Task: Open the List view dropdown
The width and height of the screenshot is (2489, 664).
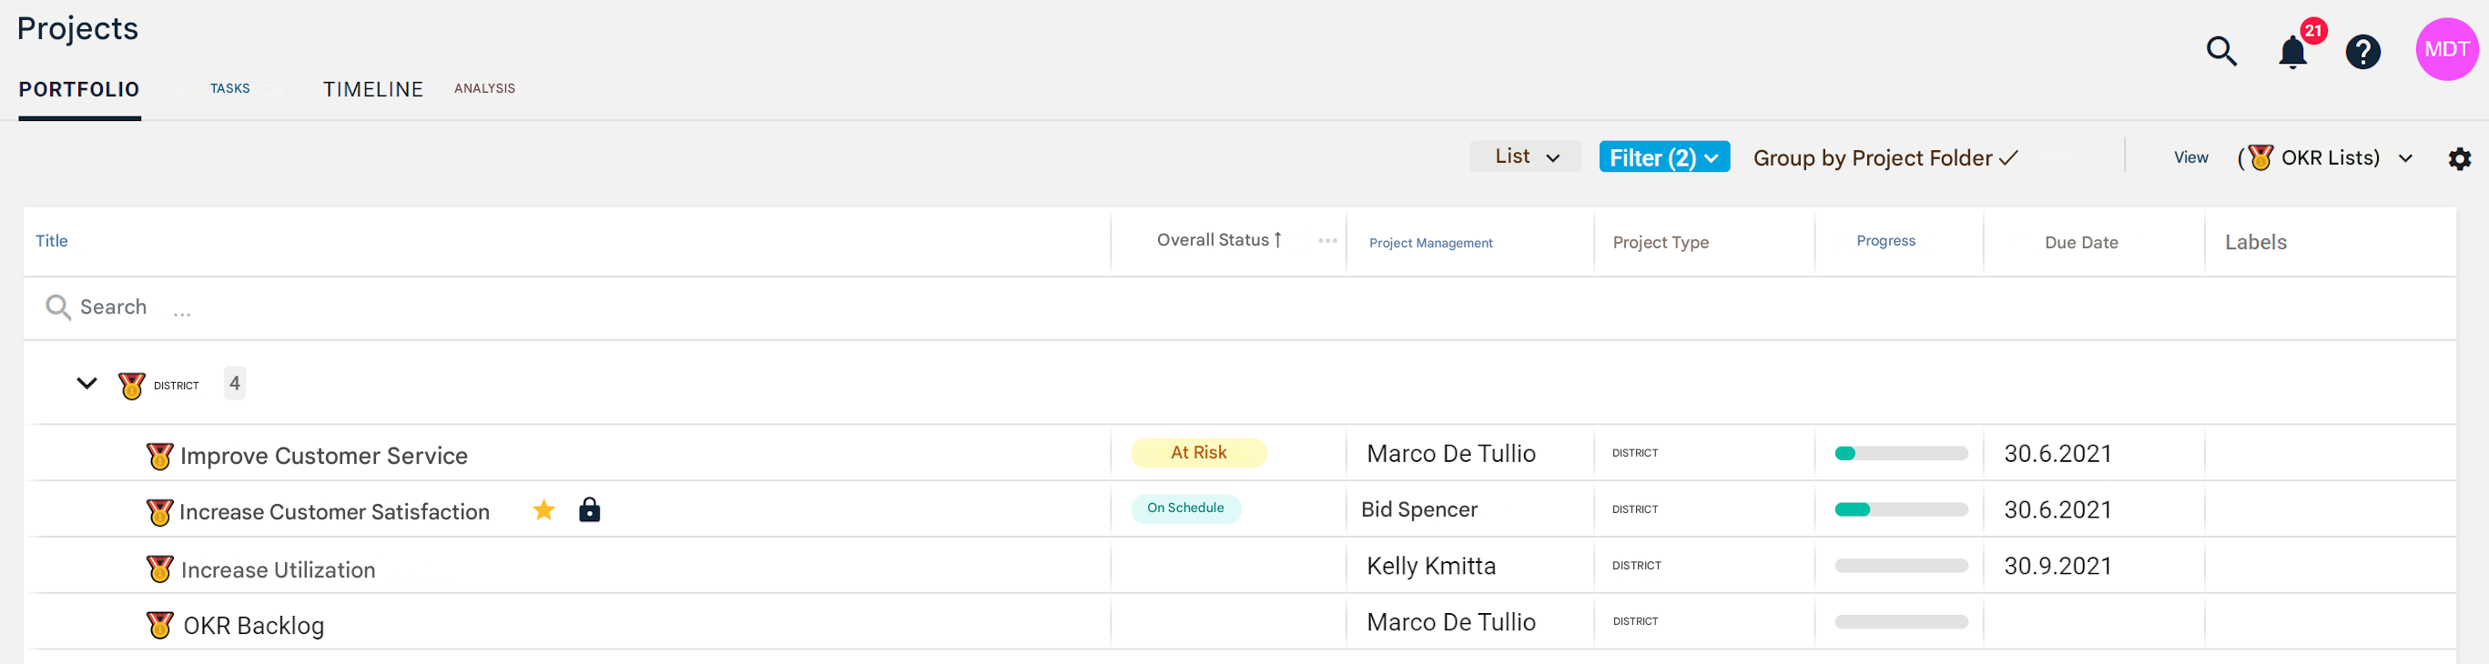Action: click(x=1525, y=157)
